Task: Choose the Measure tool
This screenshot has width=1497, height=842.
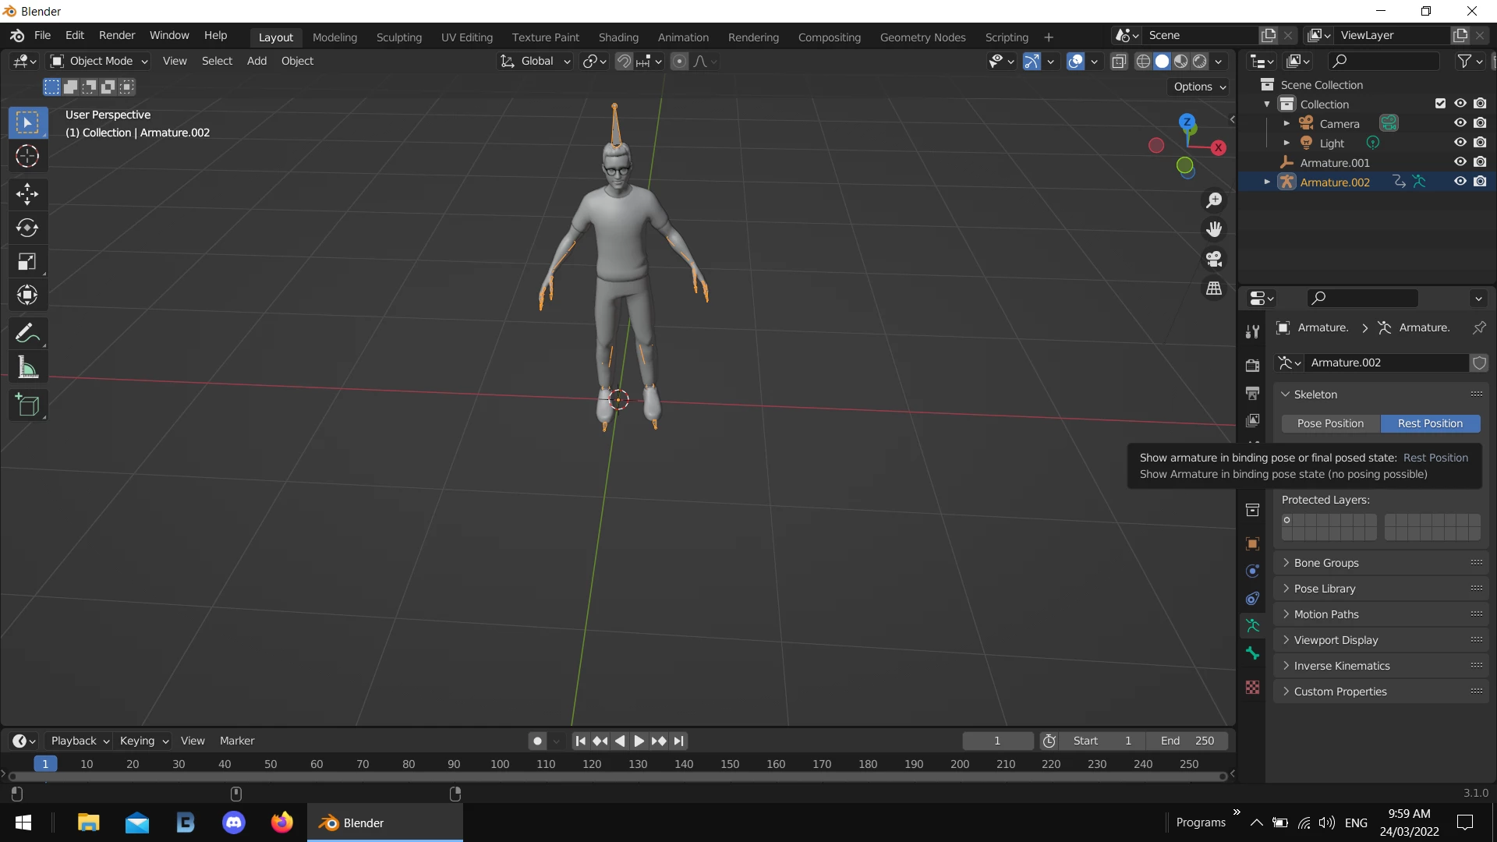Action: point(27,367)
